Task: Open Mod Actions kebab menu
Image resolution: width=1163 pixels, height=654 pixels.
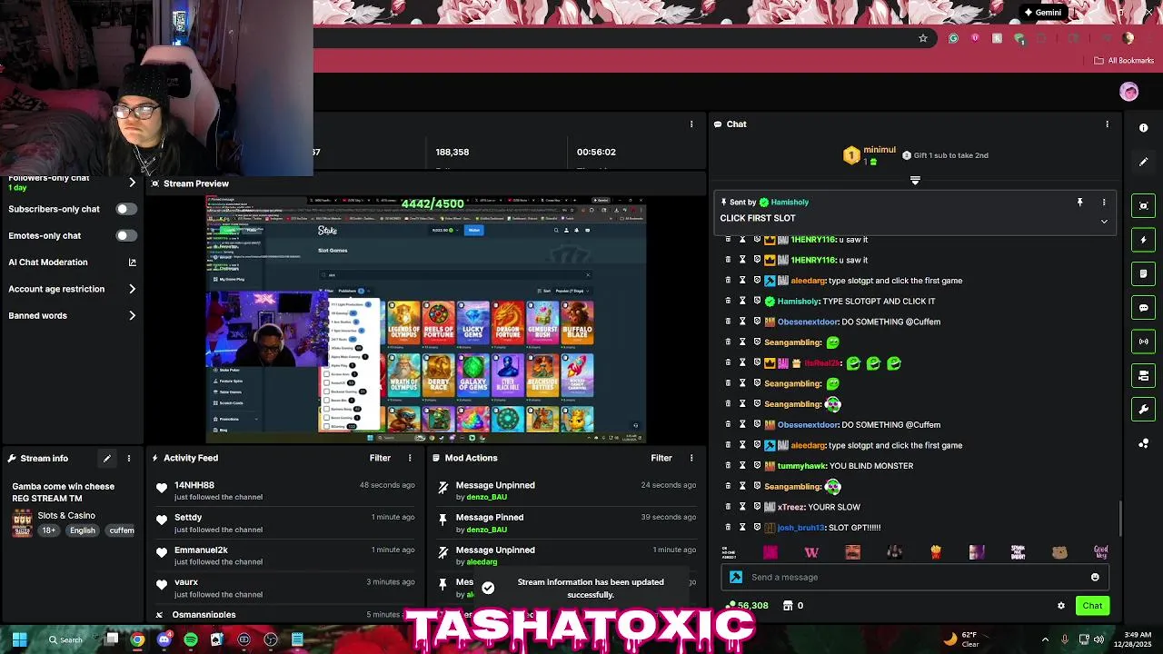Action: [691, 459]
